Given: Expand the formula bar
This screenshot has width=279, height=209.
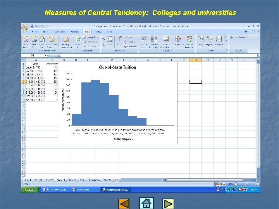Looking at the screenshot, I should tap(258, 56).
